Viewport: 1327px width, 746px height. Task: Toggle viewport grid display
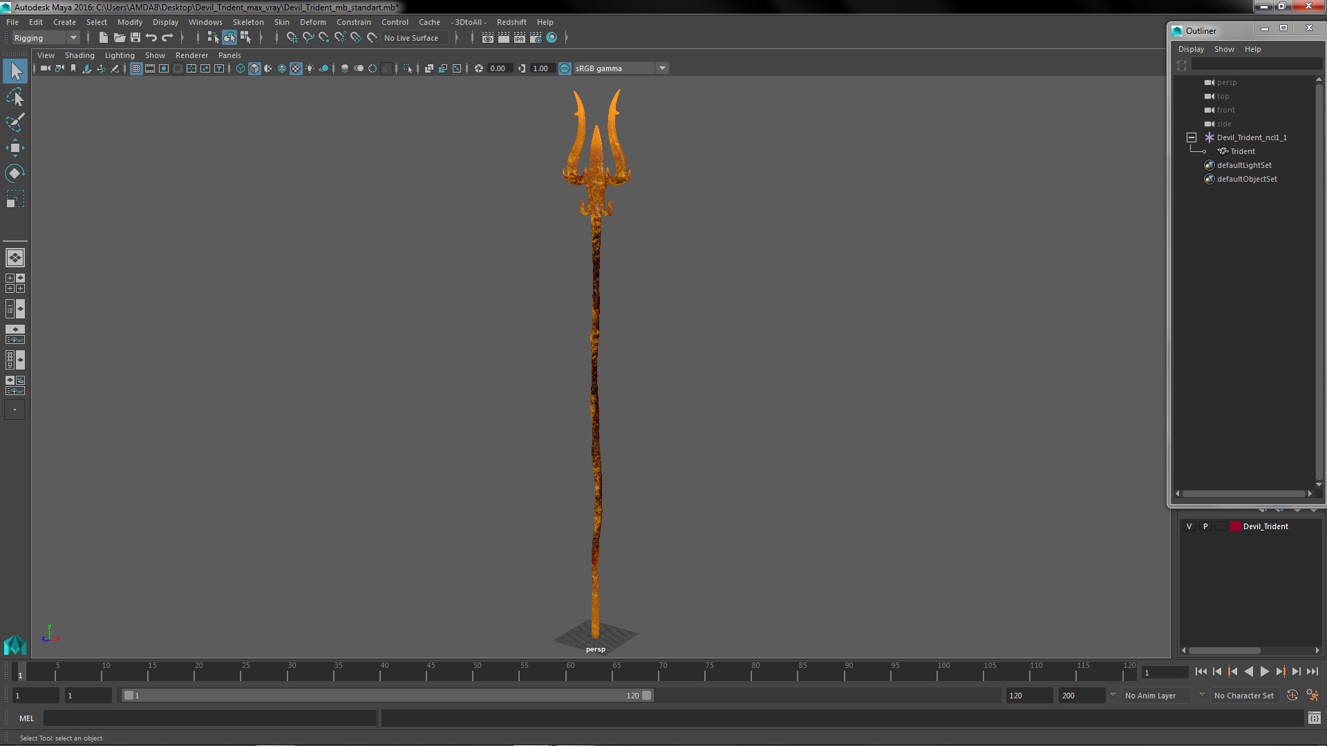pyautogui.click(x=136, y=68)
